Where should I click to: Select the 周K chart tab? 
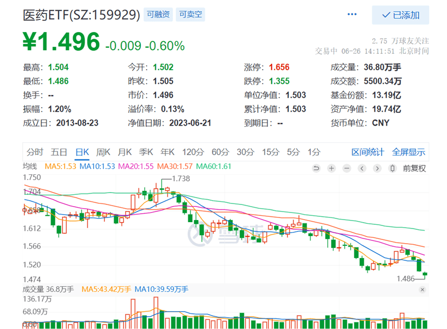pyautogui.click(x=103, y=152)
